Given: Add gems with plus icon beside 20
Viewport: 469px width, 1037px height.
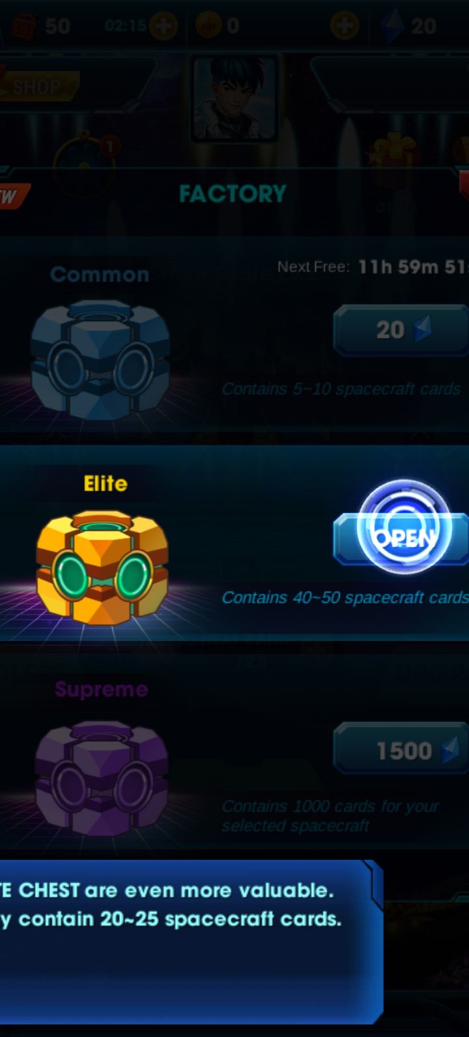Looking at the screenshot, I should (x=345, y=26).
